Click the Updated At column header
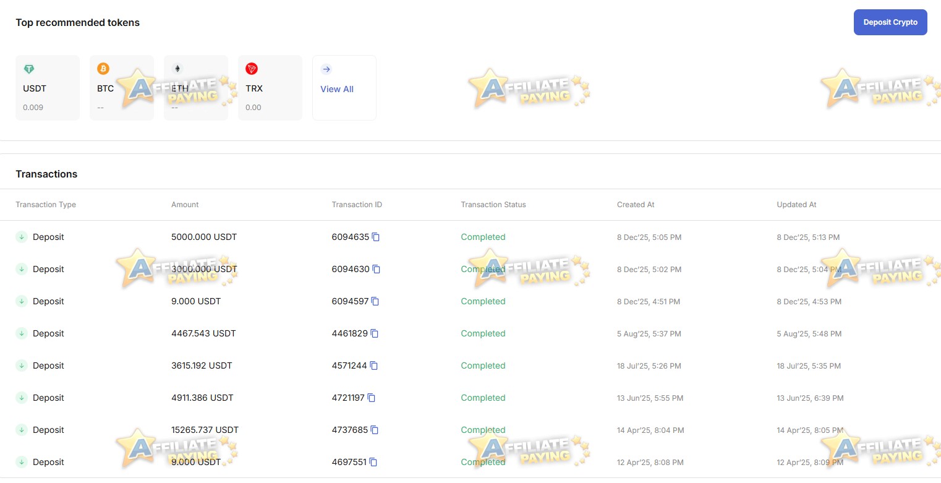 click(x=796, y=205)
